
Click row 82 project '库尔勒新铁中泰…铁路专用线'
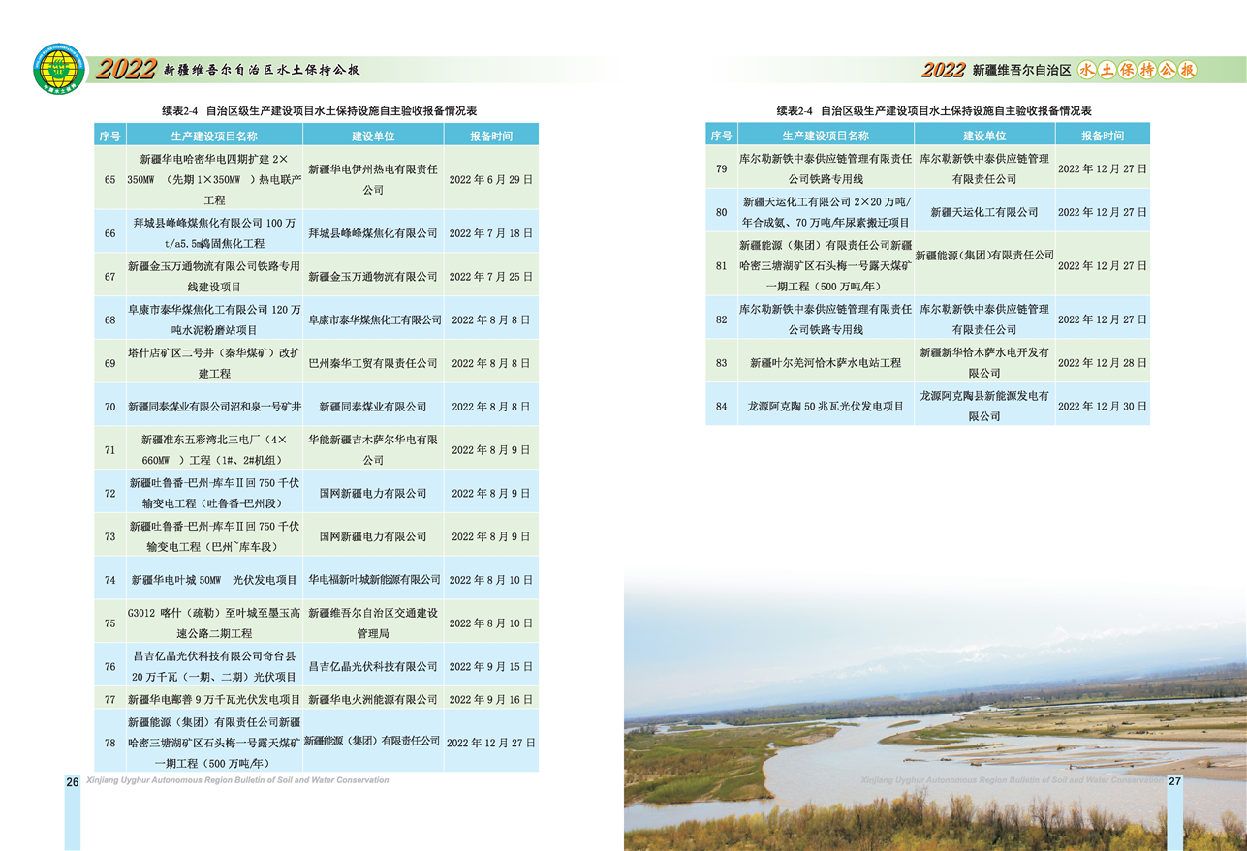[x=826, y=319]
